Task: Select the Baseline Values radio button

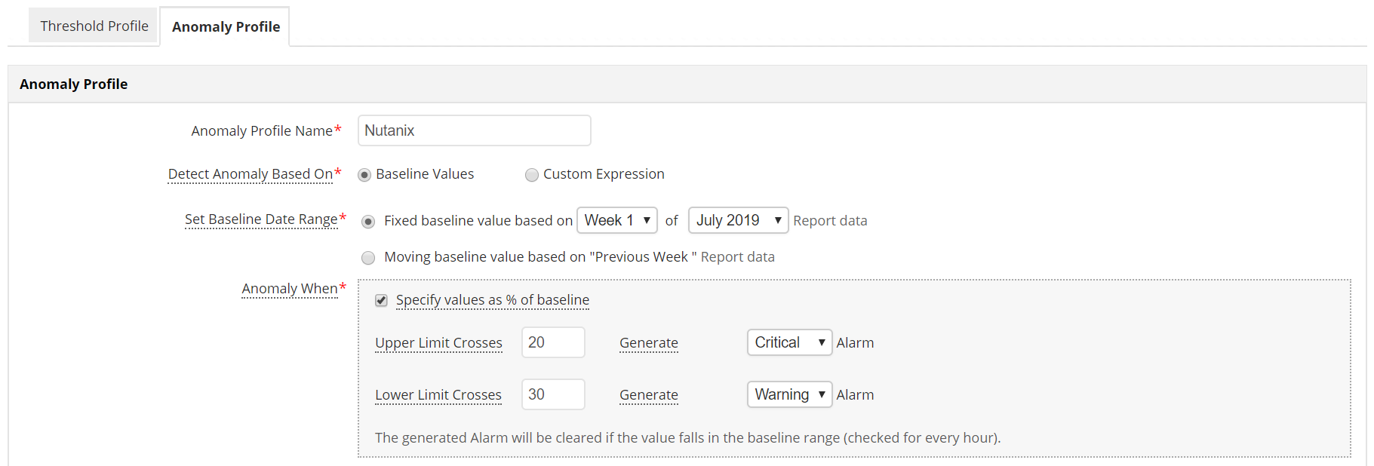Action: pos(364,175)
